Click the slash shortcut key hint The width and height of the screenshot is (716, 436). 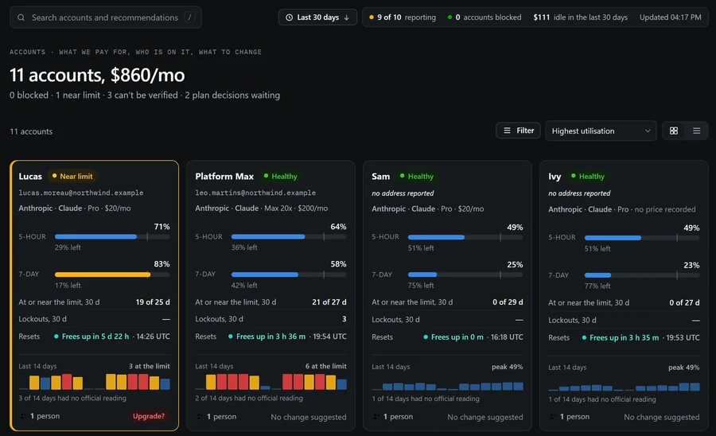[189, 18]
